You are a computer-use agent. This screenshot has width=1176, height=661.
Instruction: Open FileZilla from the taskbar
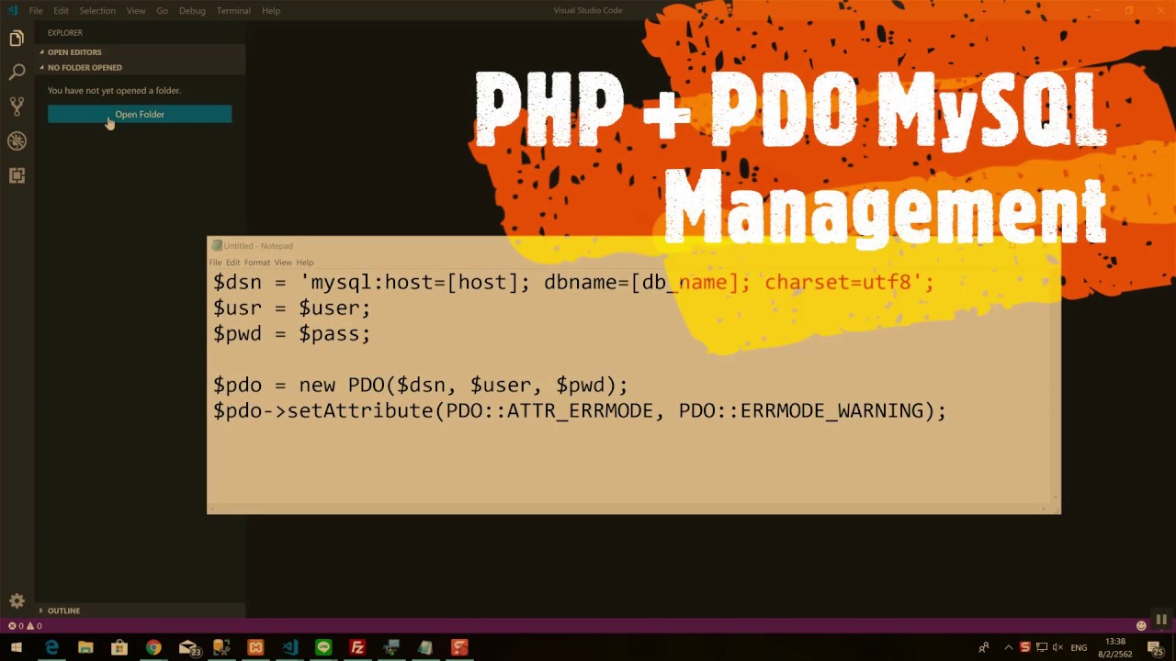tap(357, 647)
